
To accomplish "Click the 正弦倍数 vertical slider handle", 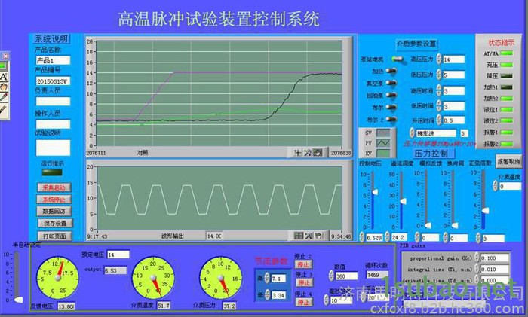I will pos(485,210).
